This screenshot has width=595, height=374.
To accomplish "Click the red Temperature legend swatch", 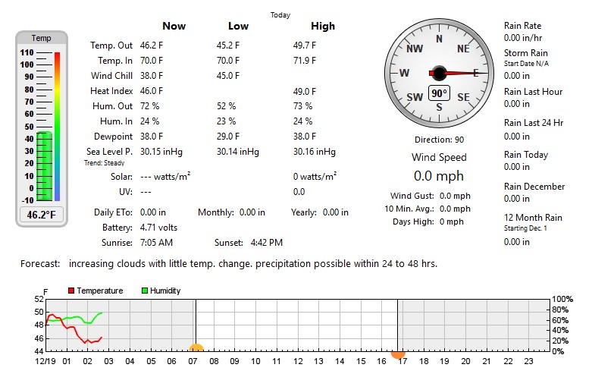I will 71,291.
